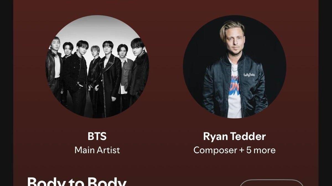Click the right black margin outside the card
Screen dimensions: 332x186
click(x=325, y=93)
